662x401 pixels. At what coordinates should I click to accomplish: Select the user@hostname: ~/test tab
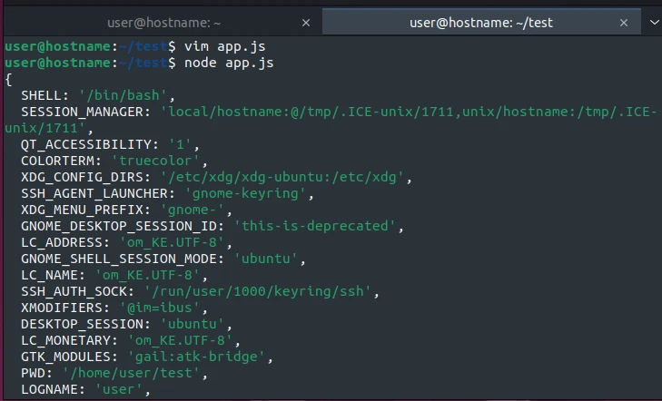(x=480, y=22)
